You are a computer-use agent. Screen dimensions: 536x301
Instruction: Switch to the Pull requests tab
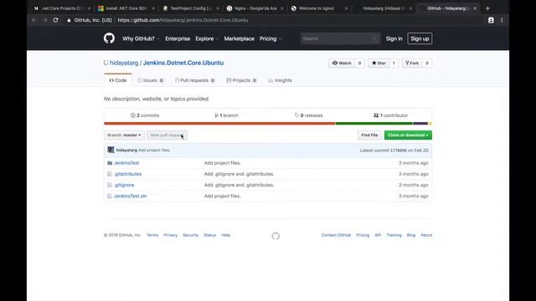coord(195,80)
